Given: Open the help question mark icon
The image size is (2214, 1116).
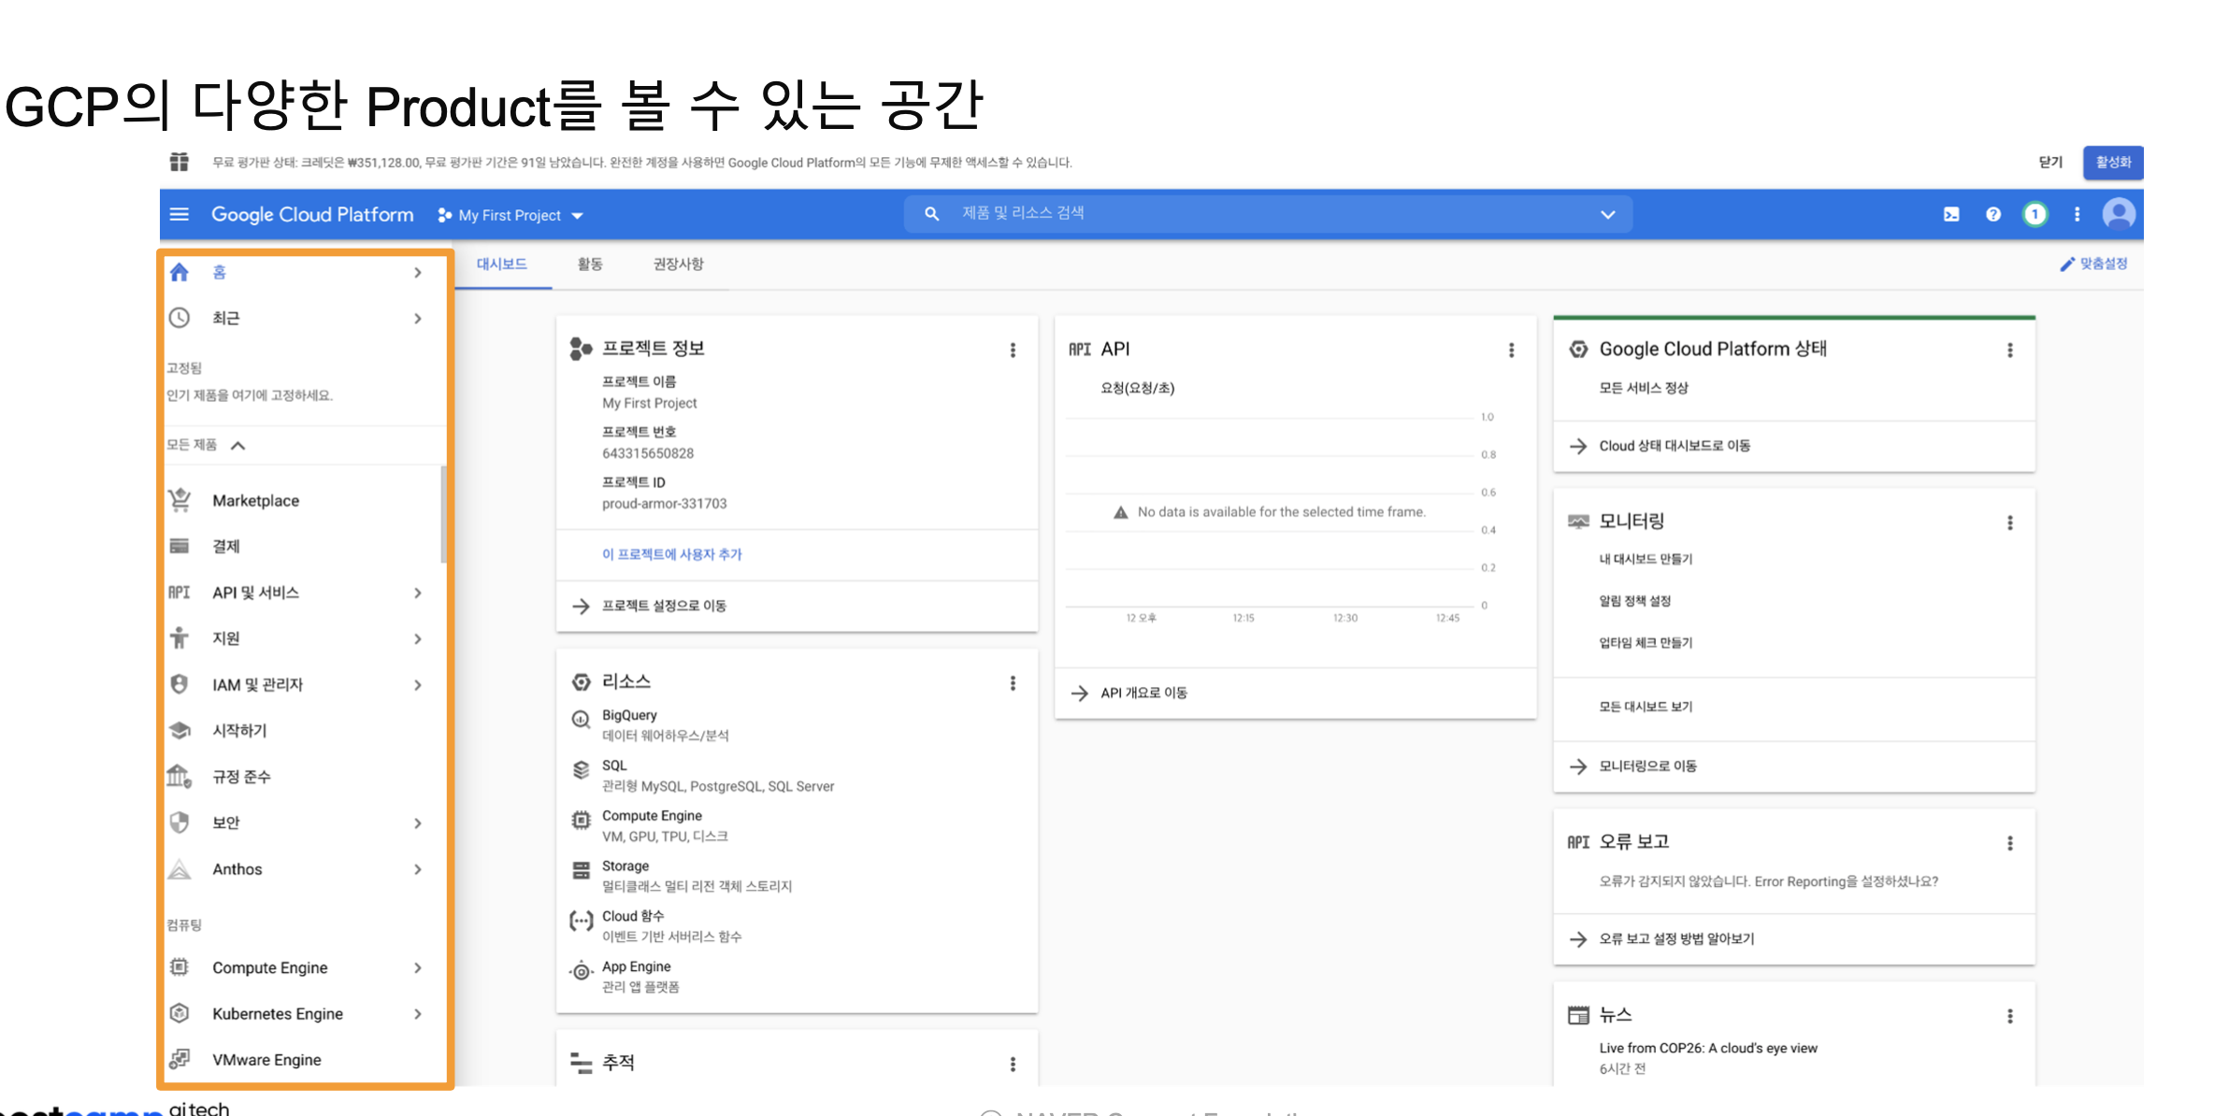Looking at the screenshot, I should pos(1993,215).
